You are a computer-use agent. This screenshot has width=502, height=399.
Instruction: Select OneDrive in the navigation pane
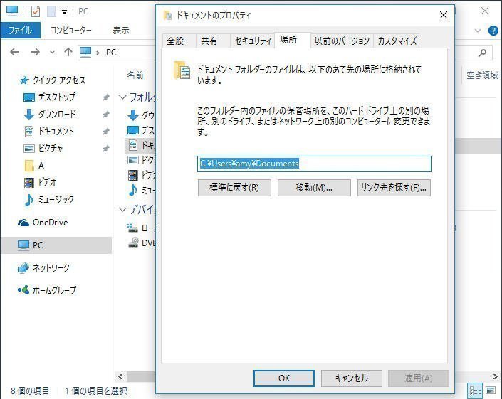tap(43, 223)
